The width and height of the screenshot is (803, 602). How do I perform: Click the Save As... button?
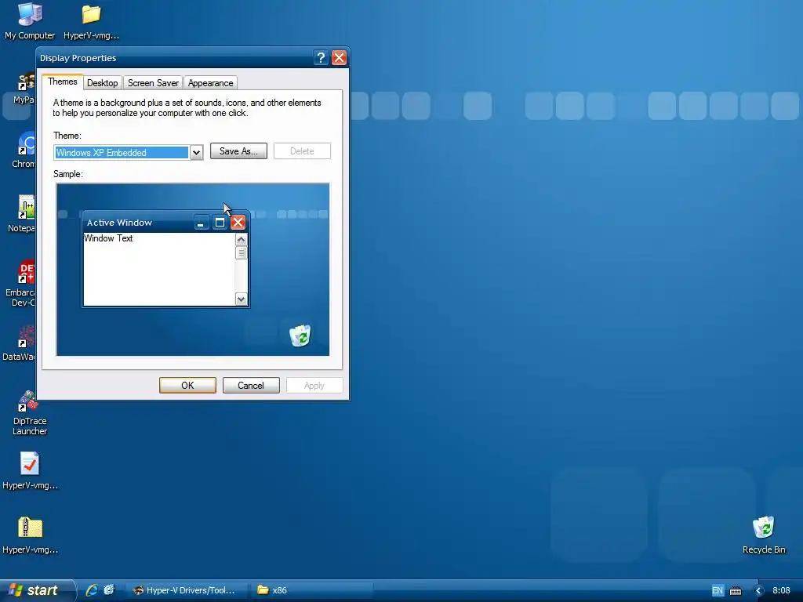click(238, 151)
